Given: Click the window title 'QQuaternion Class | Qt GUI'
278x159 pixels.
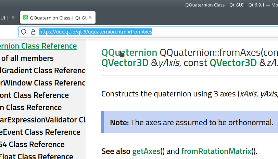Looking at the screenshot, I should 214,5.
